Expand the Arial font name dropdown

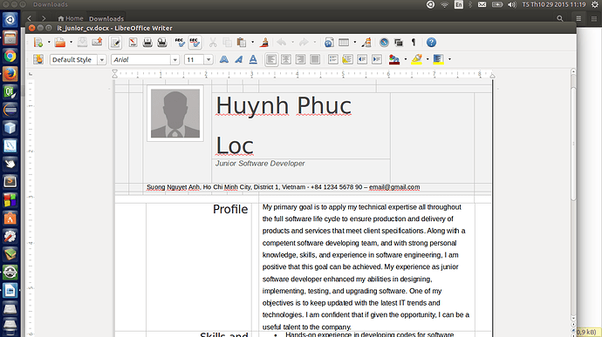174,60
